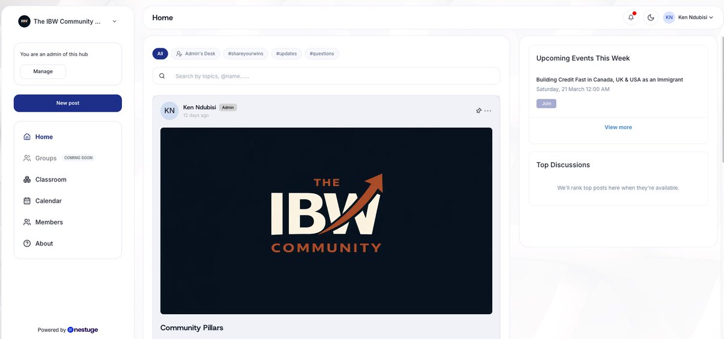Click the pin icon on the post
Image resolution: width=724 pixels, height=339 pixels.
(478, 111)
